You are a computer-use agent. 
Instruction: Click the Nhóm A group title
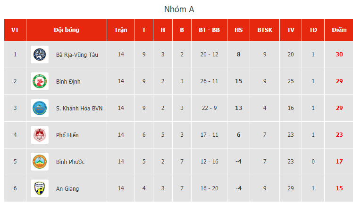pos(179,9)
